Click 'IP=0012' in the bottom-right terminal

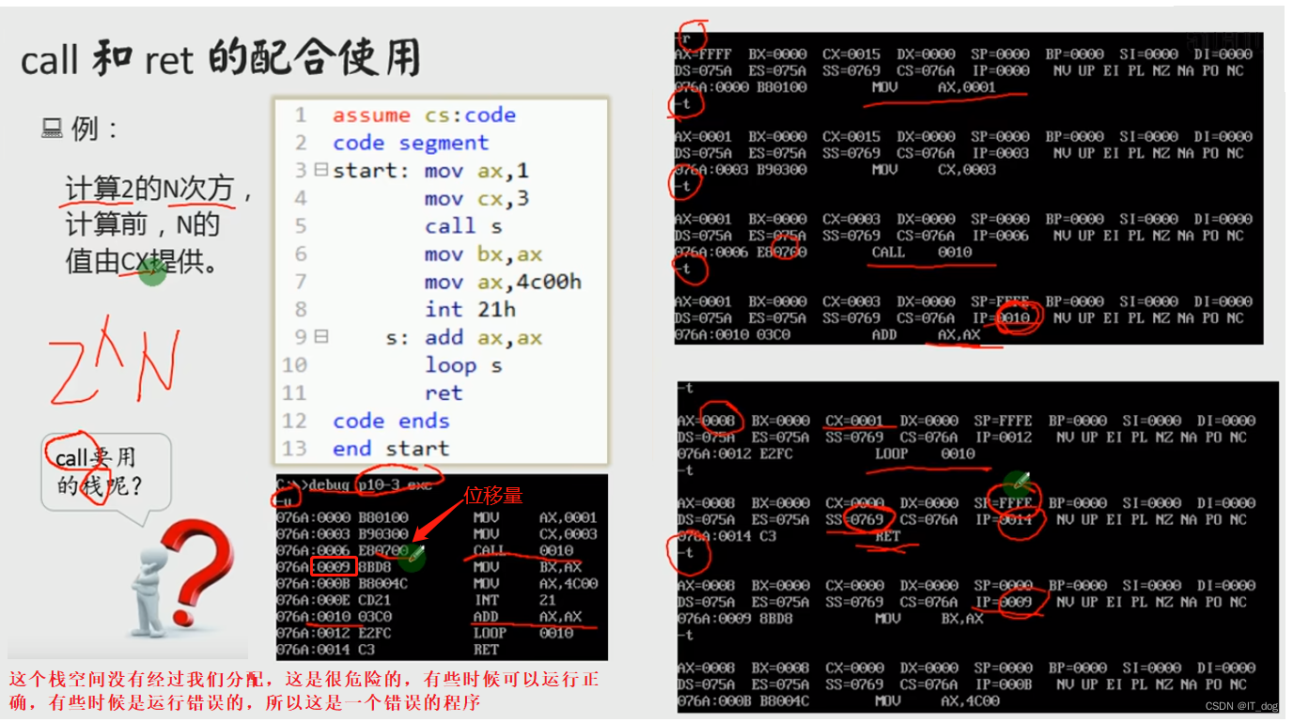tap(1004, 437)
